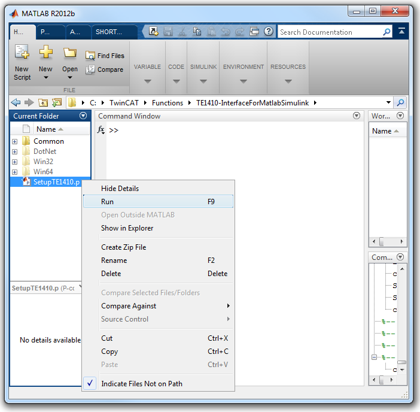Image resolution: width=420 pixels, height=412 pixels.
Task: Click the Redo arrow icon
Action: [x=240, y=32]
